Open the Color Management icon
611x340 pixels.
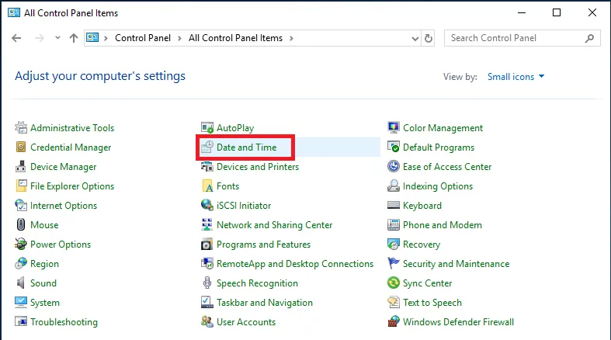click(x=394, y=127)
